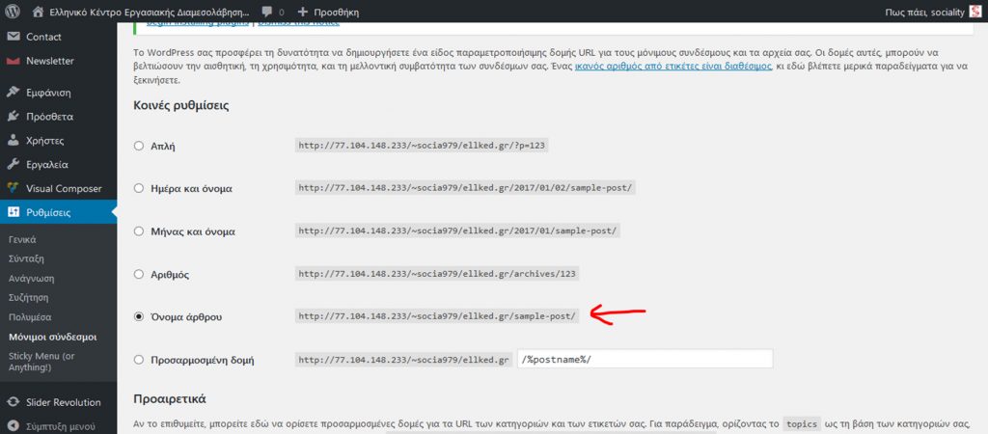Click the Εργαλεία wrench icon
988x434 pixels.
[x=13, y=165]
